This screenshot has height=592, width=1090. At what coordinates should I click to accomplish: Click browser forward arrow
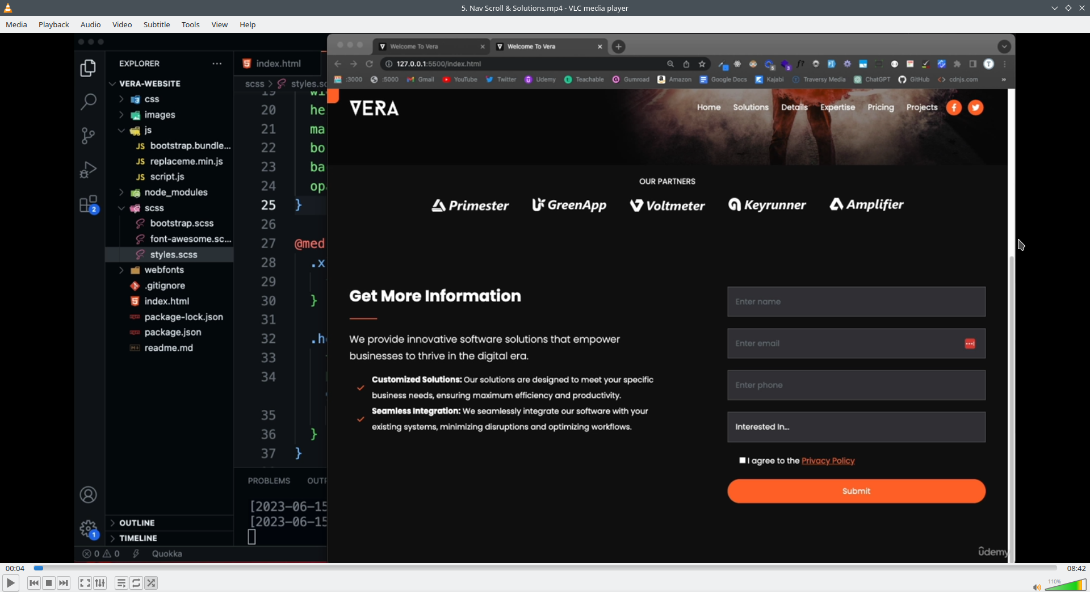pyautogui.click(x=354, y=64)
